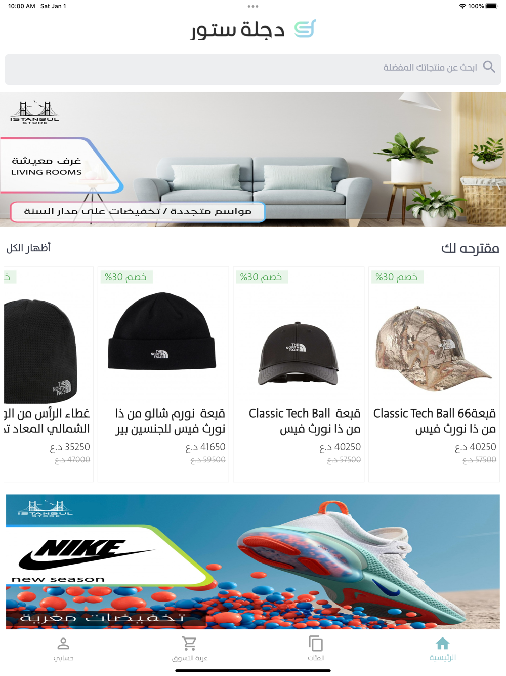Screen dimensions: 506x676
Task: Open the categories icon (الفئات)
Action: pos(316,644)
